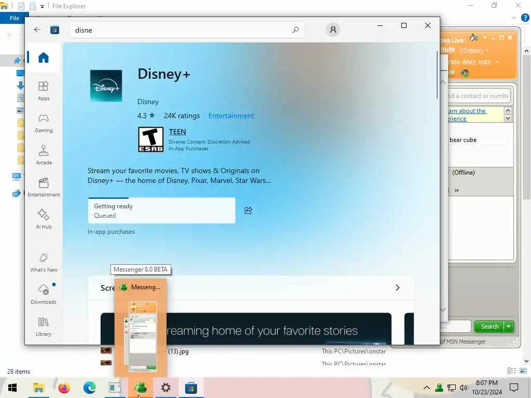This screenshot has width=531, height=398.
Task: Open Arcade section in Store sidebar
Action: point(44,155)
